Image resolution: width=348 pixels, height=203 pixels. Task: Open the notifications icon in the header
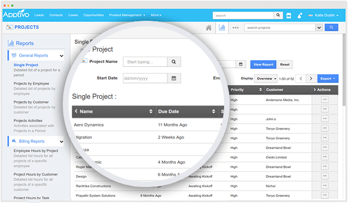point(300,15)
